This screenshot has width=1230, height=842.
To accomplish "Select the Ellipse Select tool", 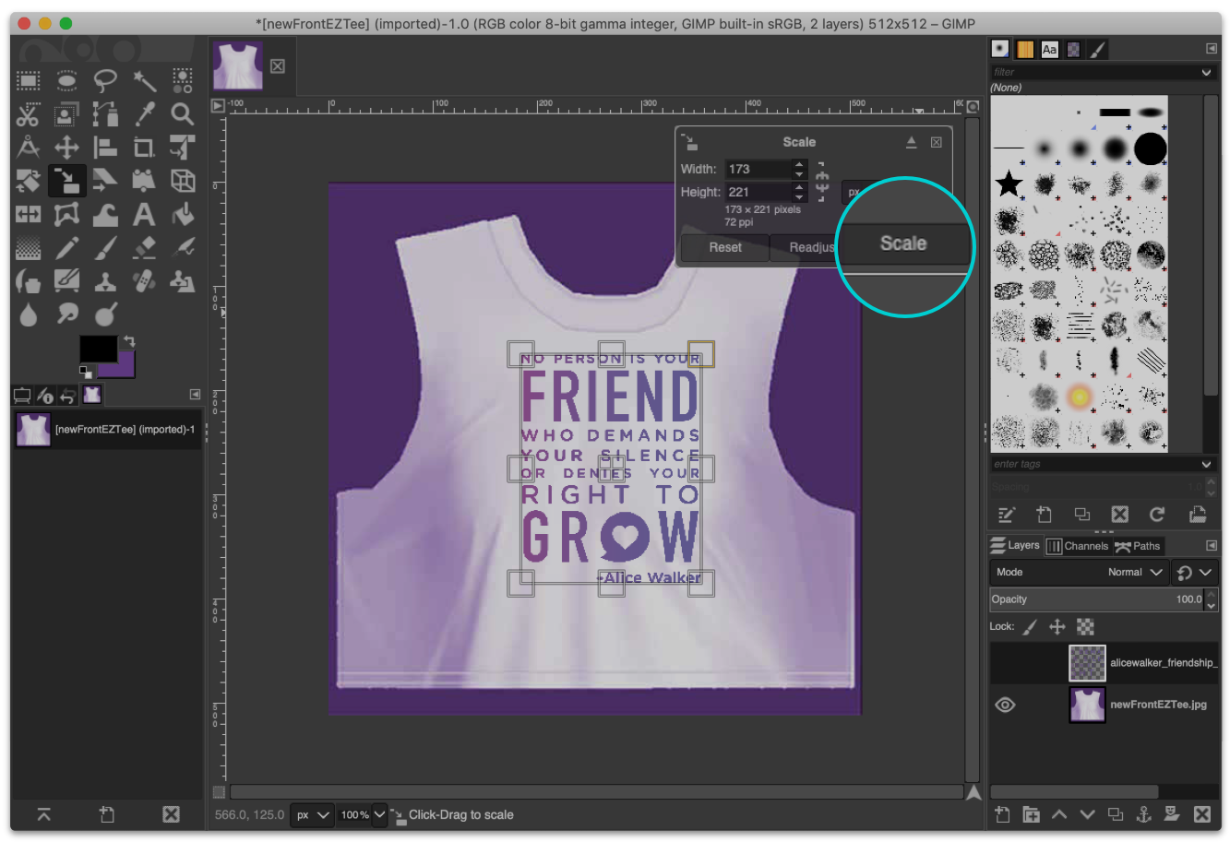I will [x=66, y=80].
